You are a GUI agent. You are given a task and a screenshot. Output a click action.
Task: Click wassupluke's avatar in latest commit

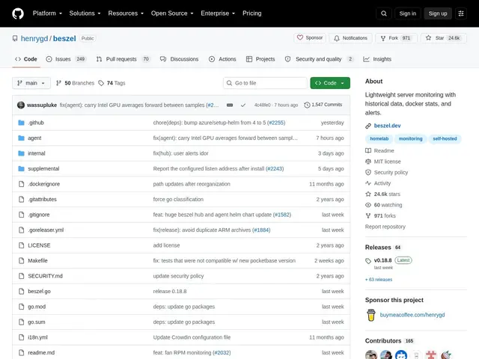(21, 105)
